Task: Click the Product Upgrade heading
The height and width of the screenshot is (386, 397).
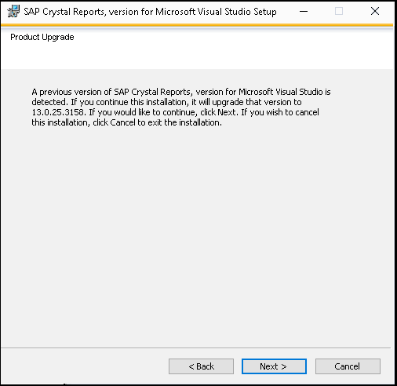Action: click(x=42, y=37)
